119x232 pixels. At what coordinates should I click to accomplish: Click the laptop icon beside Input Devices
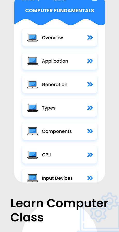coord(33,178)
